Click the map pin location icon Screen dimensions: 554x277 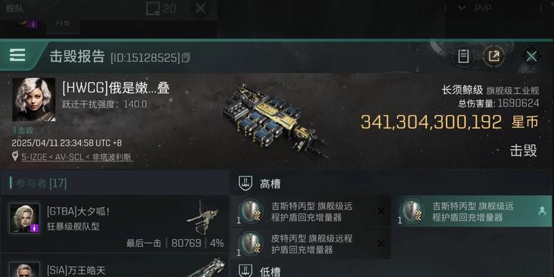[x=15, y=157]
